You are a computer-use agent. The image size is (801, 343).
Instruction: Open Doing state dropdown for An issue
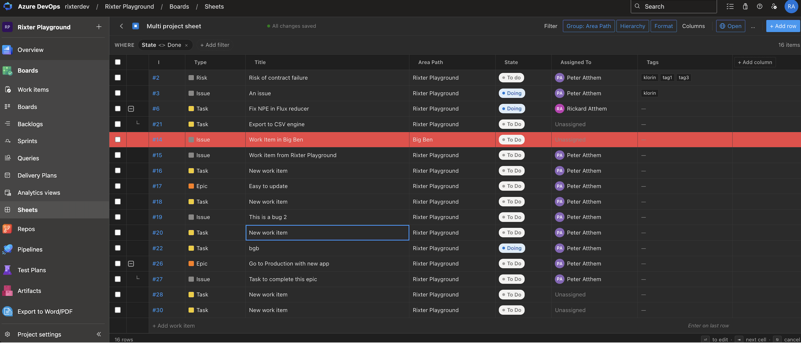tap(512, 93)
